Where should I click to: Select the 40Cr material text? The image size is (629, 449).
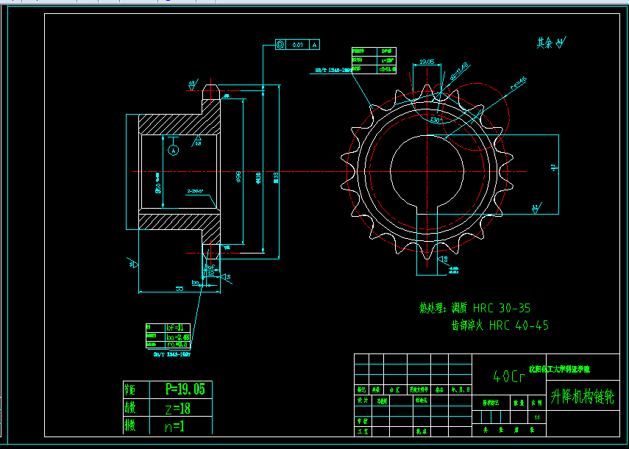pyautogui.click(x=508, y=376)
